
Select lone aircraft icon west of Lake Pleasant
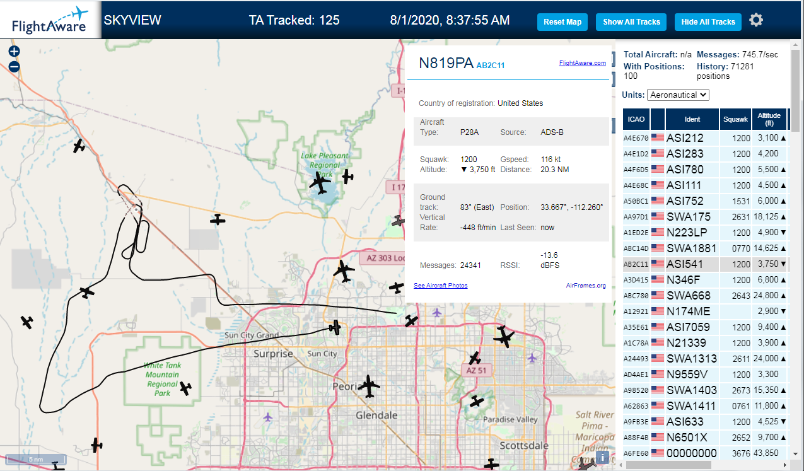click(x=218, y=219)
